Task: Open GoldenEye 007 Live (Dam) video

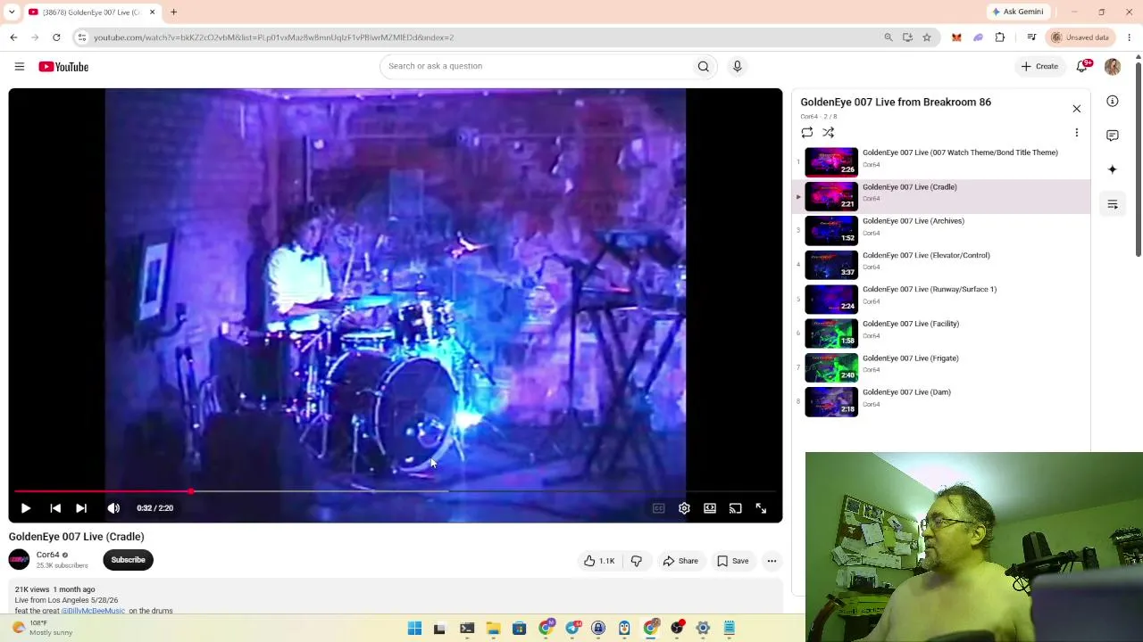Action: tap(941, 401)
